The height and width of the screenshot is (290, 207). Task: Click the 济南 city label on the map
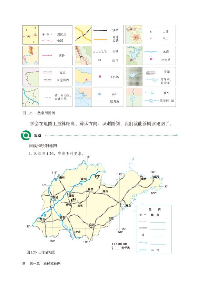pos(71,195)
